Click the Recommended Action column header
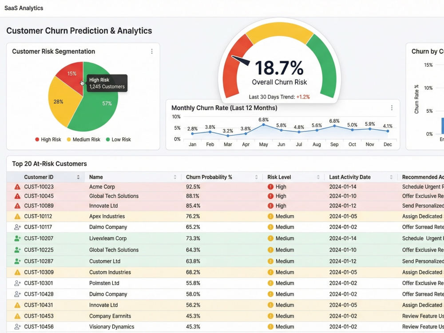This screenshot has height=333, width=444. [423, 177]
